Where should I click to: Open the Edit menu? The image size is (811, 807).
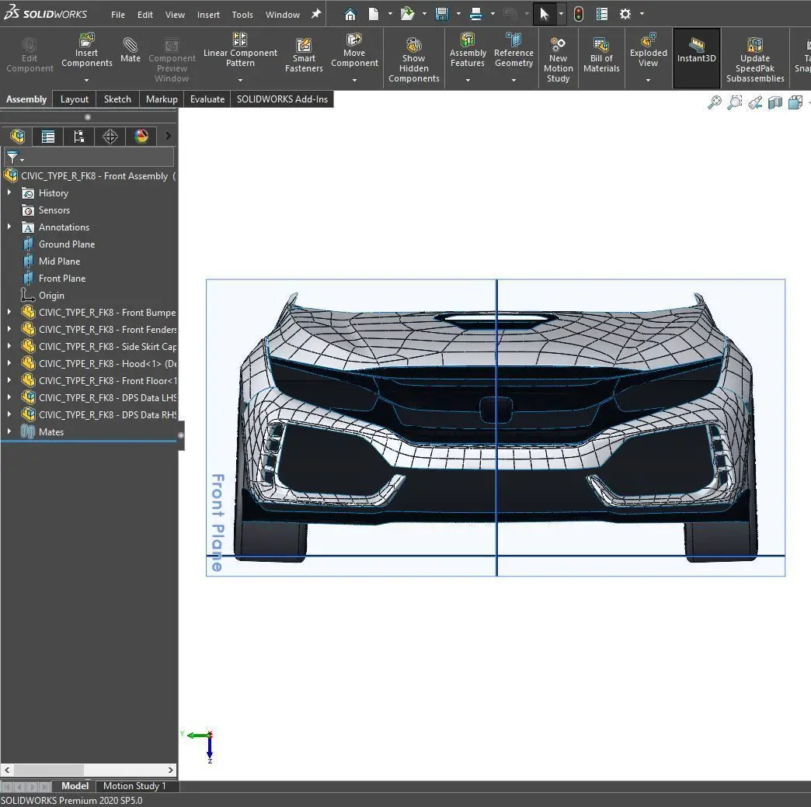pos(144,15)
